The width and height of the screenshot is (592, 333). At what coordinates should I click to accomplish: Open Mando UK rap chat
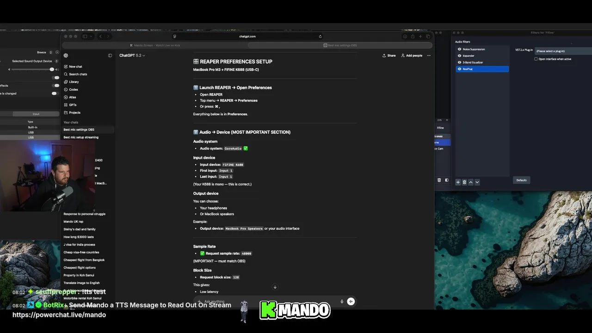tap(74, 222)
